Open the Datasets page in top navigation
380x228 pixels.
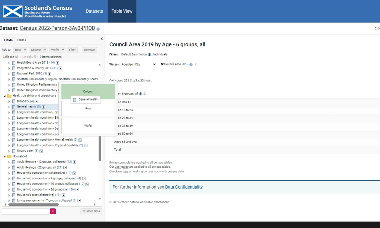pos(94,11)
